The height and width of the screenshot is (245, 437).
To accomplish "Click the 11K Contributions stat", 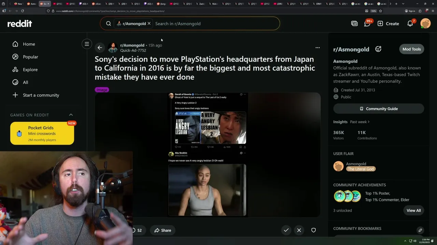I will (x=367, y=135).
